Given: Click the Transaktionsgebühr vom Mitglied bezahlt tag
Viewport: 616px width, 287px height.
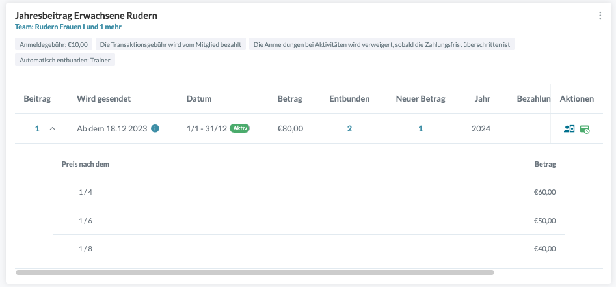Looking at the screenshot, I should point(170,45).
